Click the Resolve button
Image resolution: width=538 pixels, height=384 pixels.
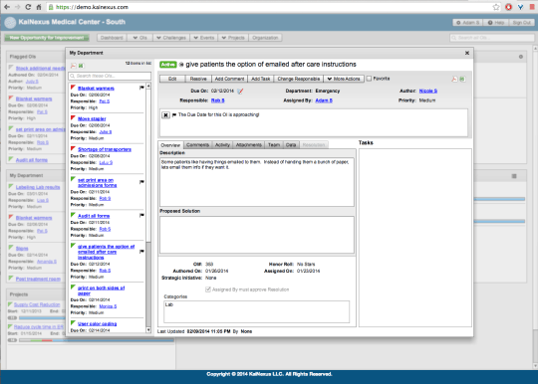198,79
